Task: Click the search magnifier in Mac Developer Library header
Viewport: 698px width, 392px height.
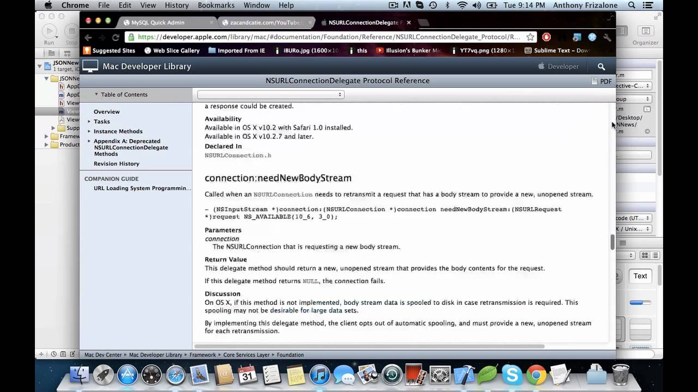Action: pyautogui.click(x=601, y=66)
